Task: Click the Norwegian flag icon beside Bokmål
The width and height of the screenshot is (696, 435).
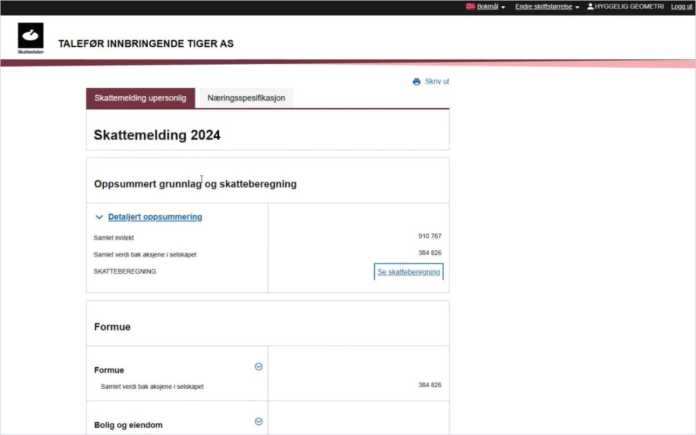Action: [469, 6]
